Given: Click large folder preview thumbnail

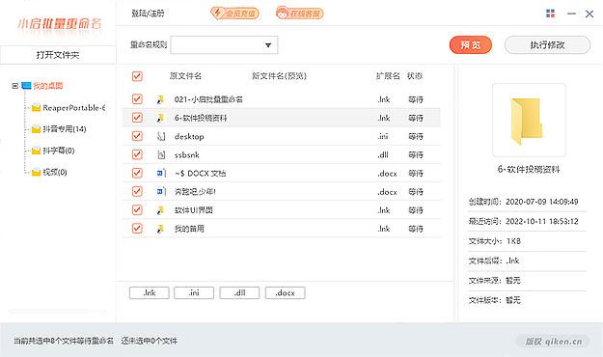Looking at the screenshot, I should (529, 120).
